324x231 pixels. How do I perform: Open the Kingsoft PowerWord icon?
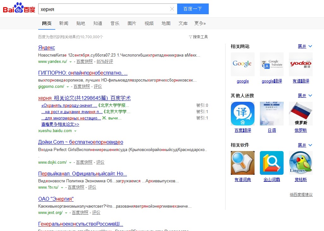272,163
